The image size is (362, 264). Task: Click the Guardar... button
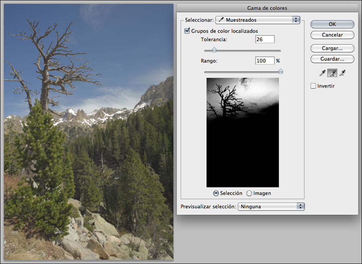332,59
